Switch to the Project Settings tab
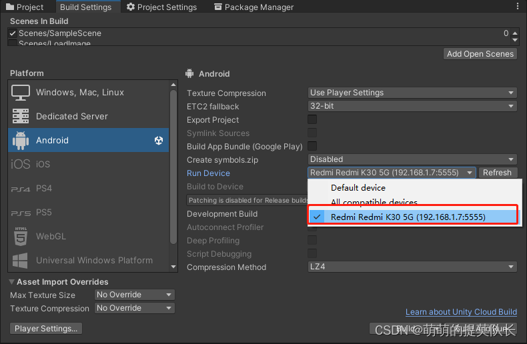The width and height of the screenshot is (527, 344). coord(161,7)
